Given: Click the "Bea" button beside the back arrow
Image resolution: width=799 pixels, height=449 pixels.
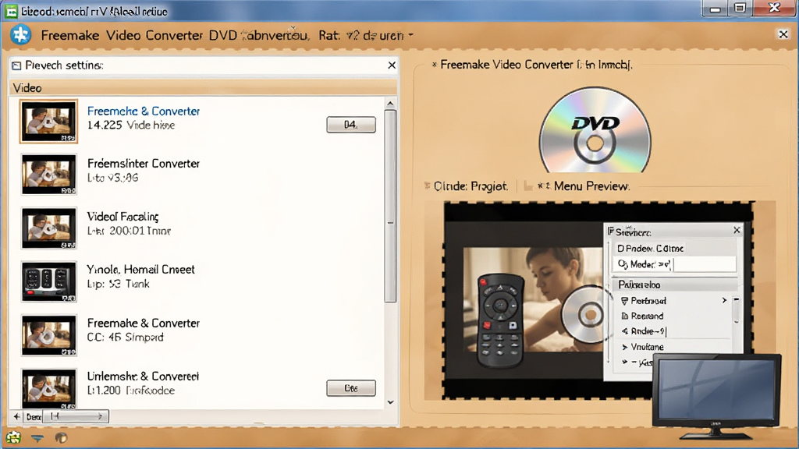Looking at the screenshot, I should click(x=34, y=417).
